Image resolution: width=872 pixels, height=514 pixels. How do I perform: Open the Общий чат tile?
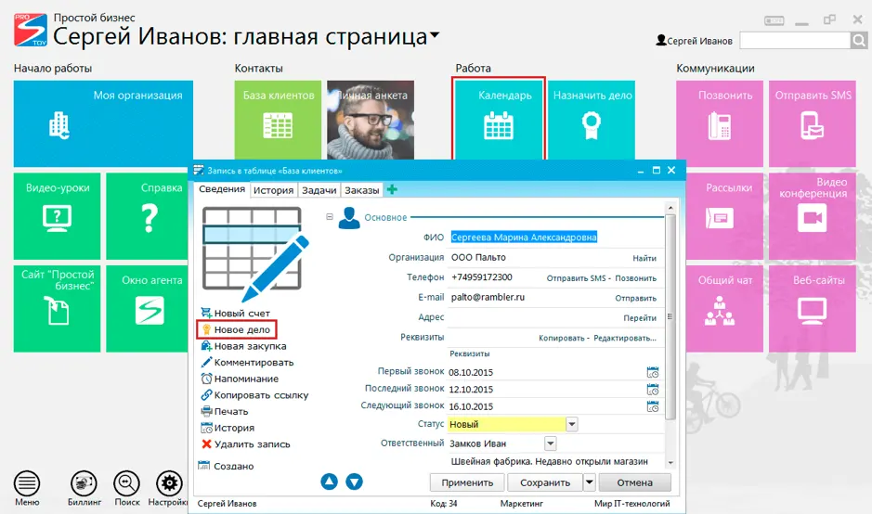tap(724, 308)
